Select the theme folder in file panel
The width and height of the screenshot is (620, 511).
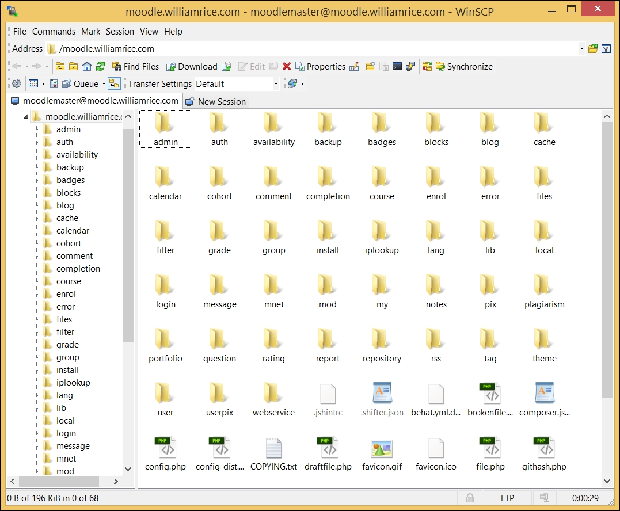pos(545,346)
